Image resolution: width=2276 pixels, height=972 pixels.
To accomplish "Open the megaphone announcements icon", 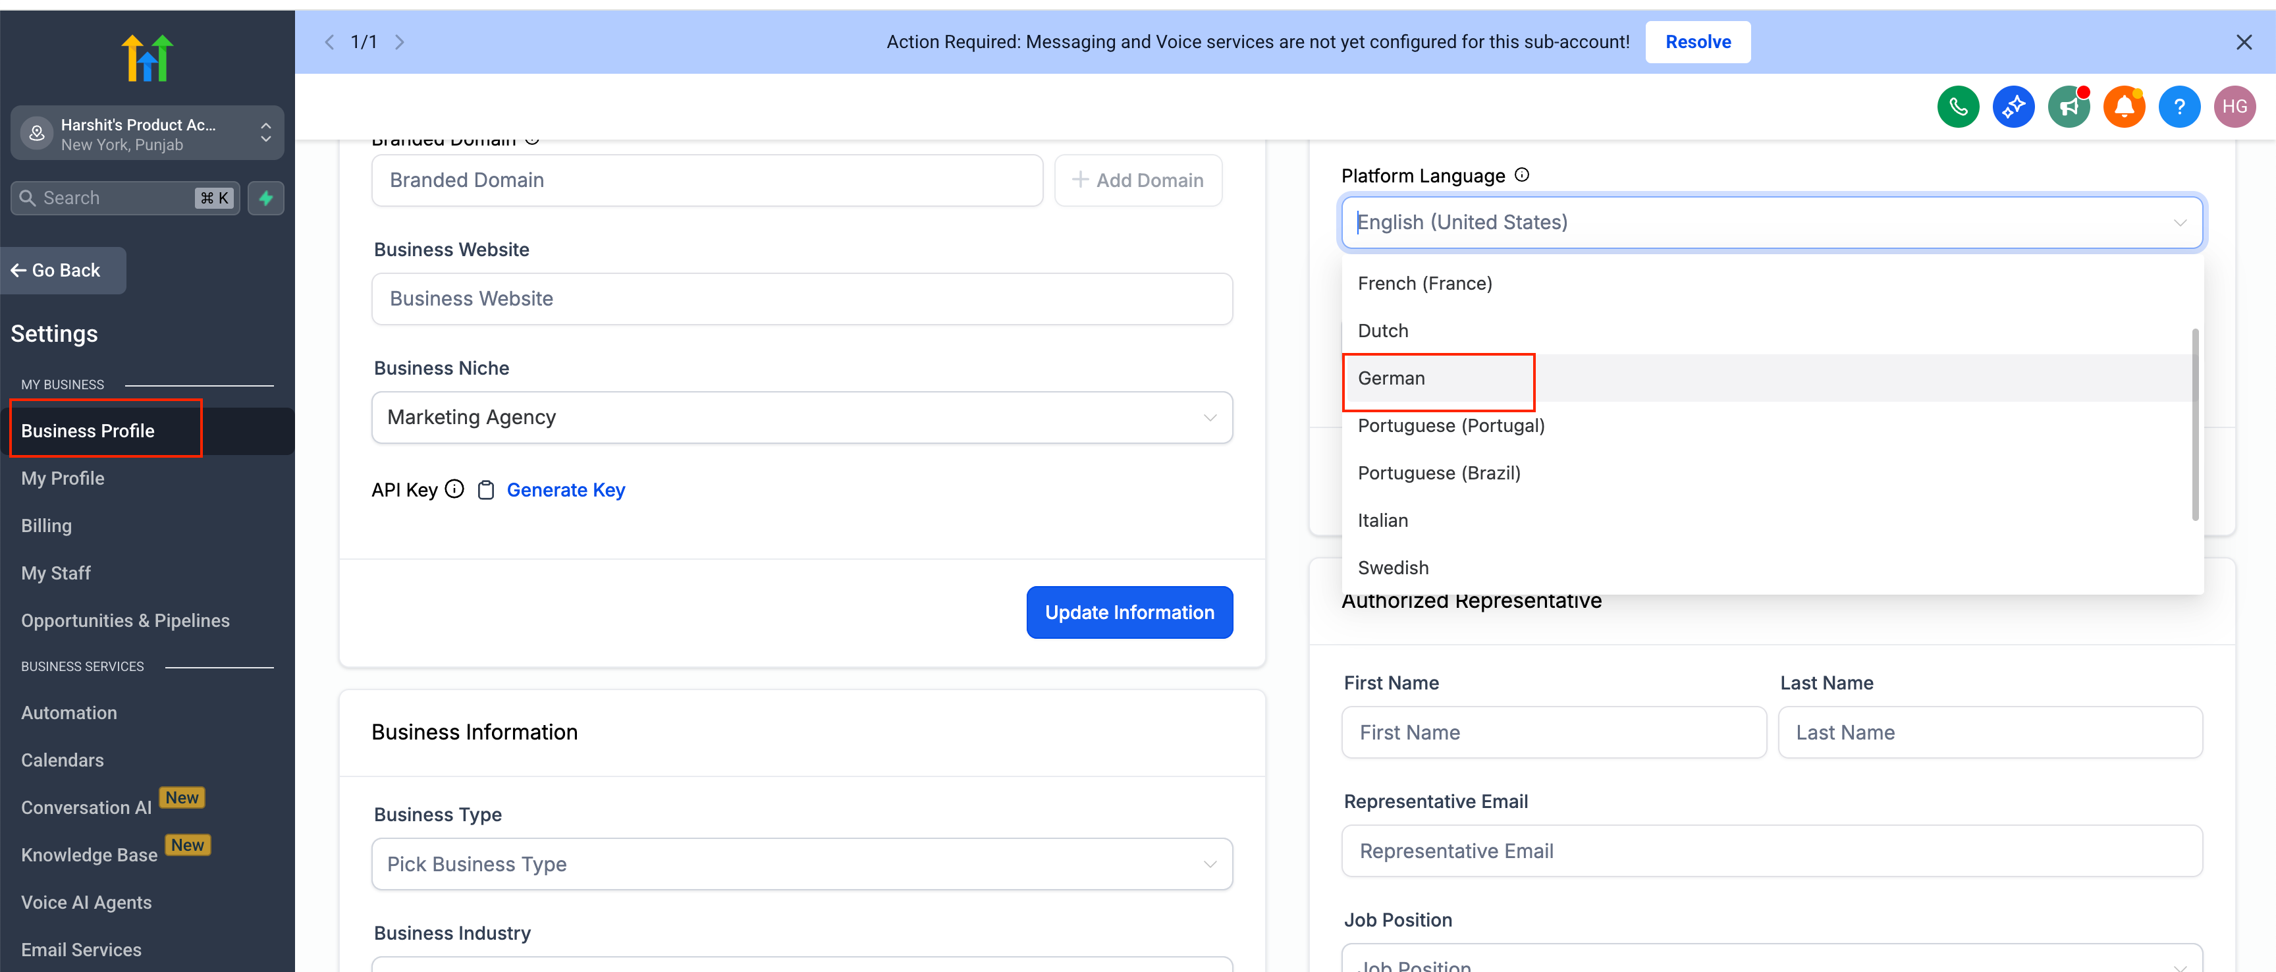I will pyautogui.click(x=2069, y=107).
